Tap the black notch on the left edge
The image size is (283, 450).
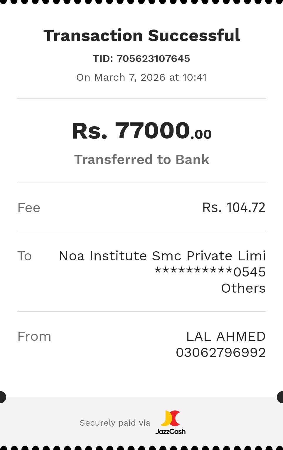(x=2, y=397)
